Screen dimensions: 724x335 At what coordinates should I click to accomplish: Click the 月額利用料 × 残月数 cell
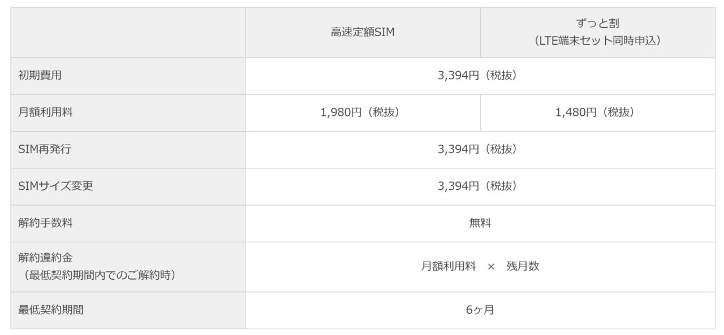(480, 267)
